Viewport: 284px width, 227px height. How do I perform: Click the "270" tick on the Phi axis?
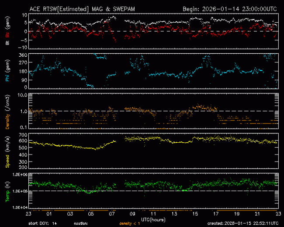pos(23,62)
